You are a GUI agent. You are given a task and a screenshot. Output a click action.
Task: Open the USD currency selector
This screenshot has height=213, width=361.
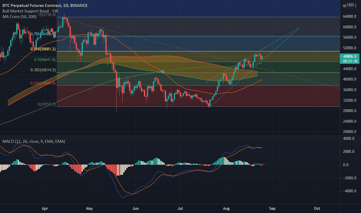tap(351, 5)
